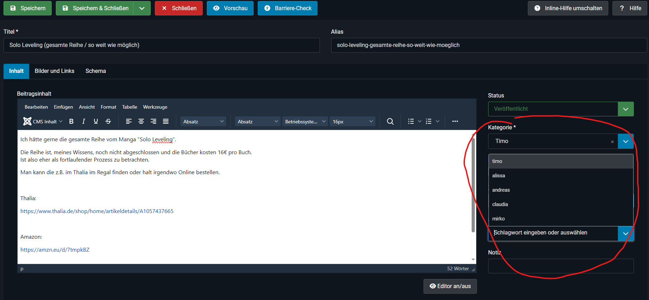
Task: Apply strikethrough to text
Action: tap(108, 121)
